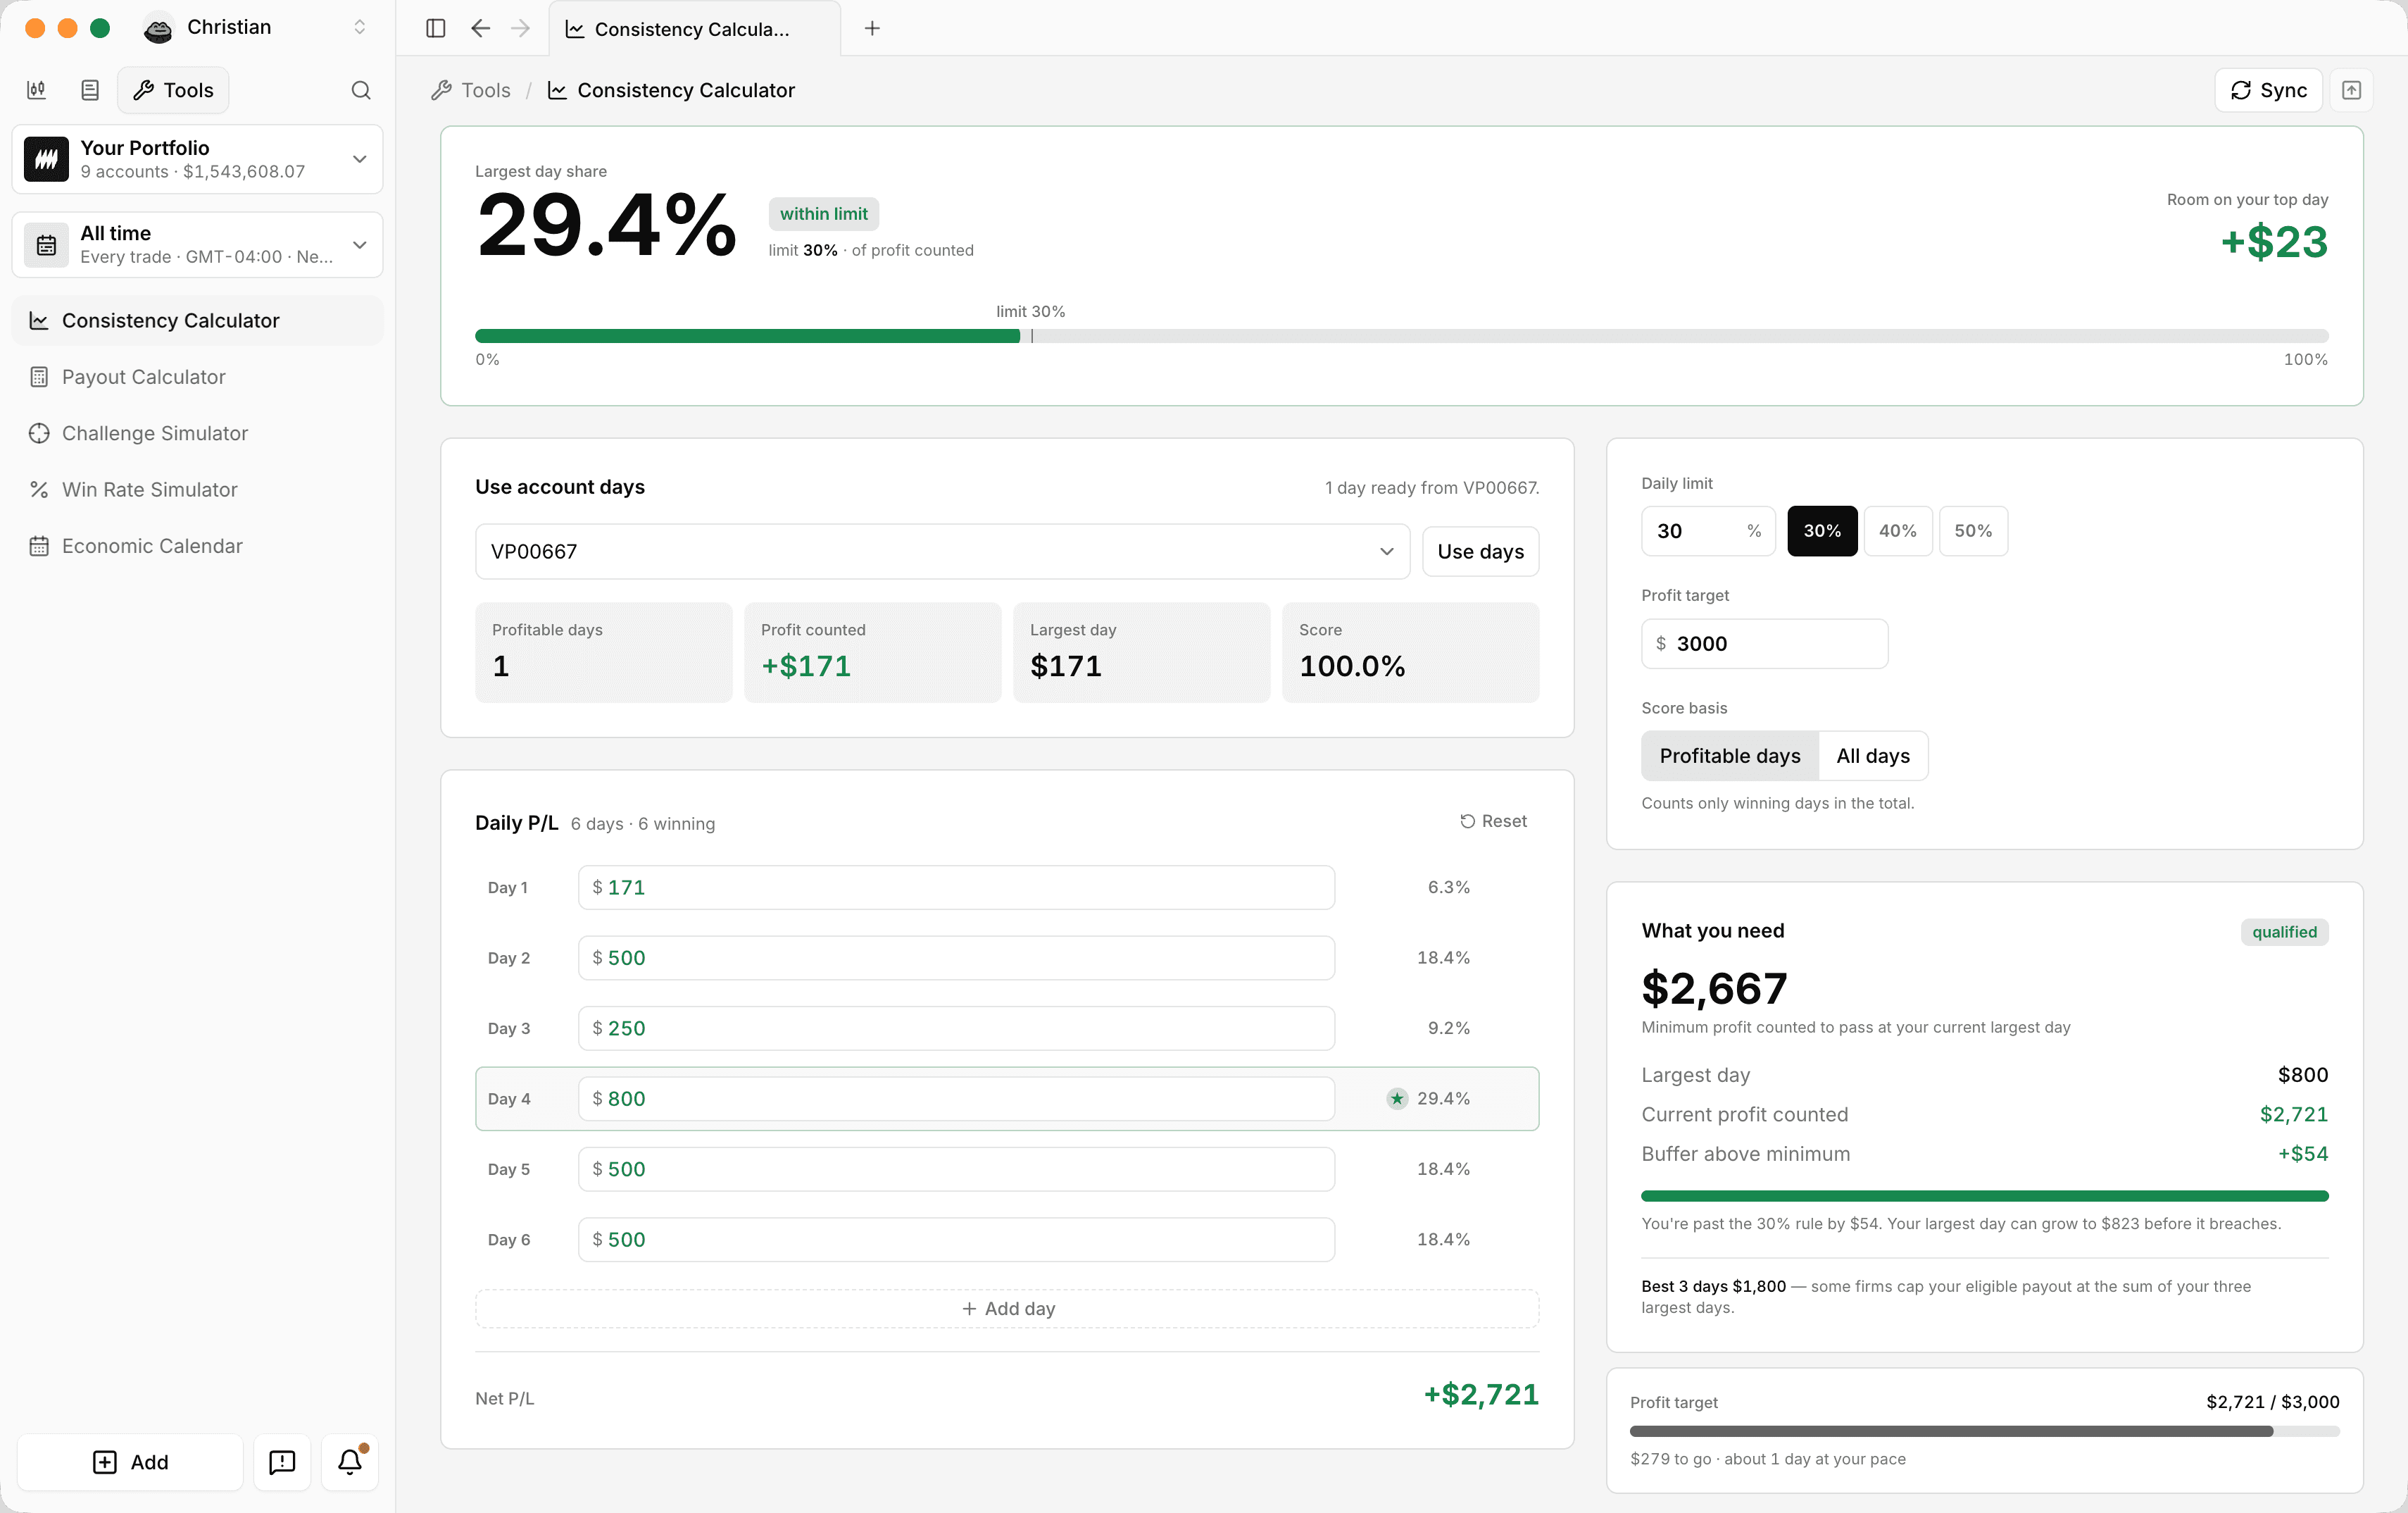Click the Day 1 '6.3%' share value
Viewport: 2408px width, 1513px height.
point(1448,888)
